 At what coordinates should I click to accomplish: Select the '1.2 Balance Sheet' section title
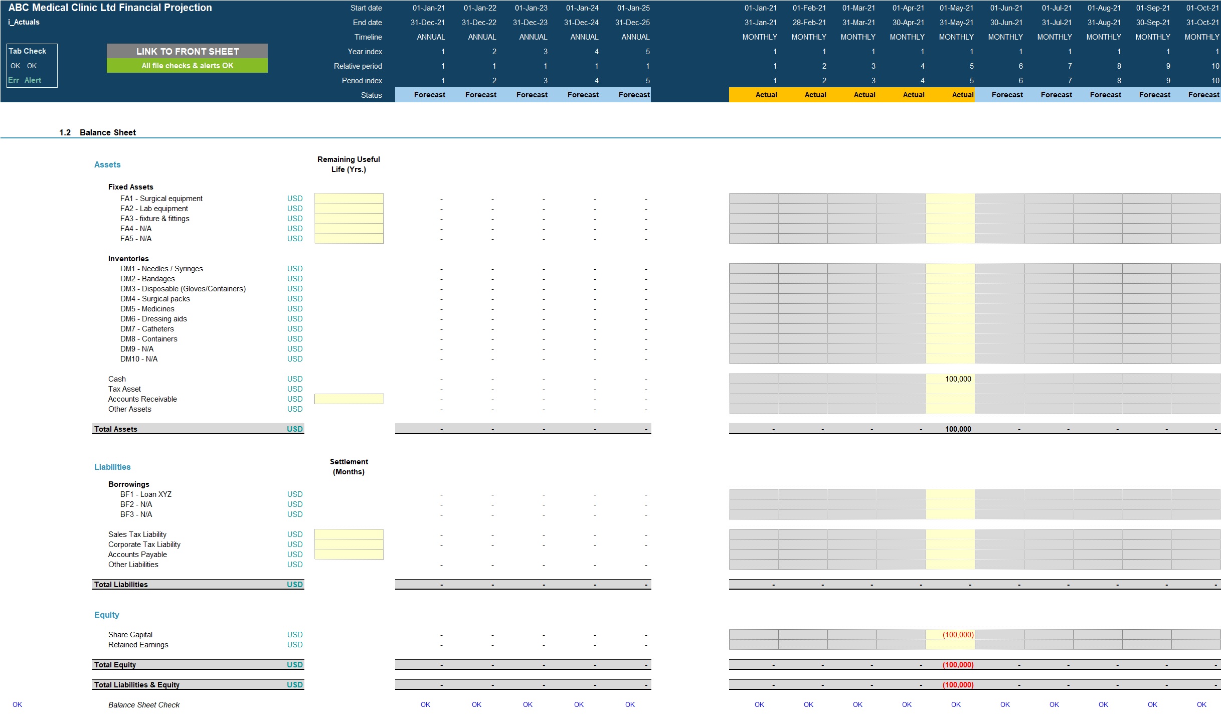click(97, 132)
